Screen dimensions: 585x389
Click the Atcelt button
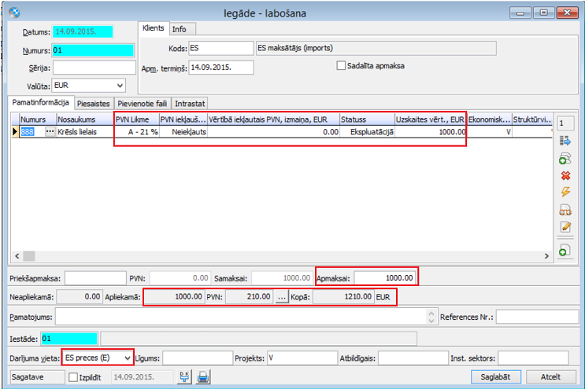click(x=550, y=376)
